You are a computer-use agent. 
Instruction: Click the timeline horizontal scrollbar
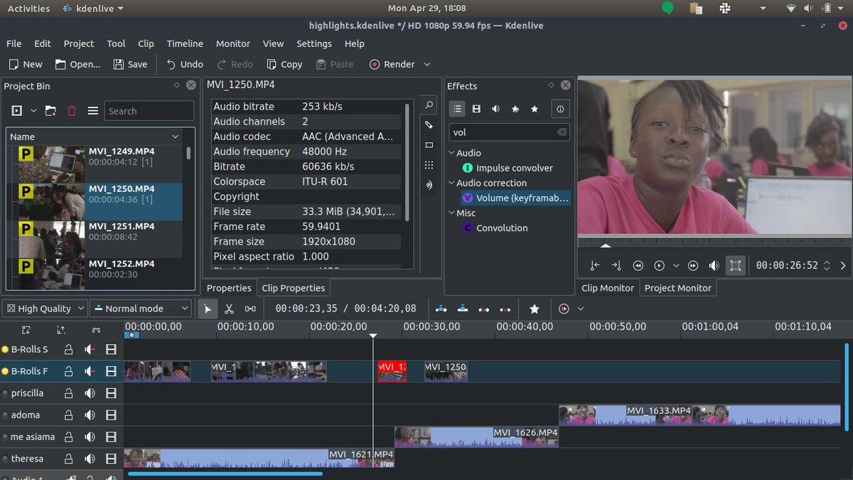tap(225, 474)
